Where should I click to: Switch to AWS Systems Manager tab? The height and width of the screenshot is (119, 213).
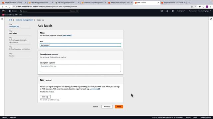point(120,3)
